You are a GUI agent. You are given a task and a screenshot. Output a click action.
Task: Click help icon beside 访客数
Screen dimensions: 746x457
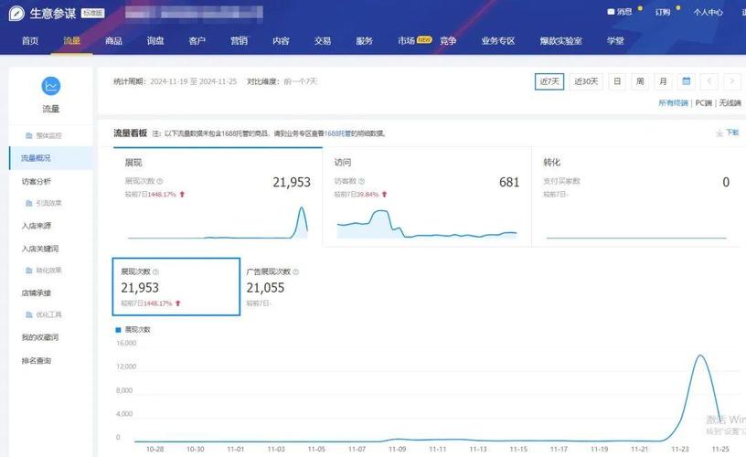pos(362,181)
